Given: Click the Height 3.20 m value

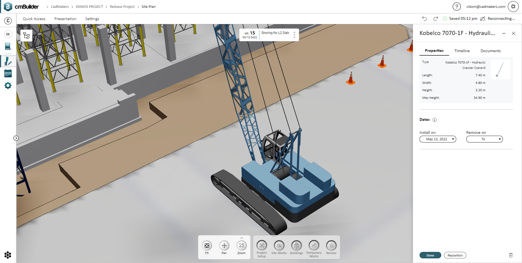Looking at the screenshot, I should (480, 90).
